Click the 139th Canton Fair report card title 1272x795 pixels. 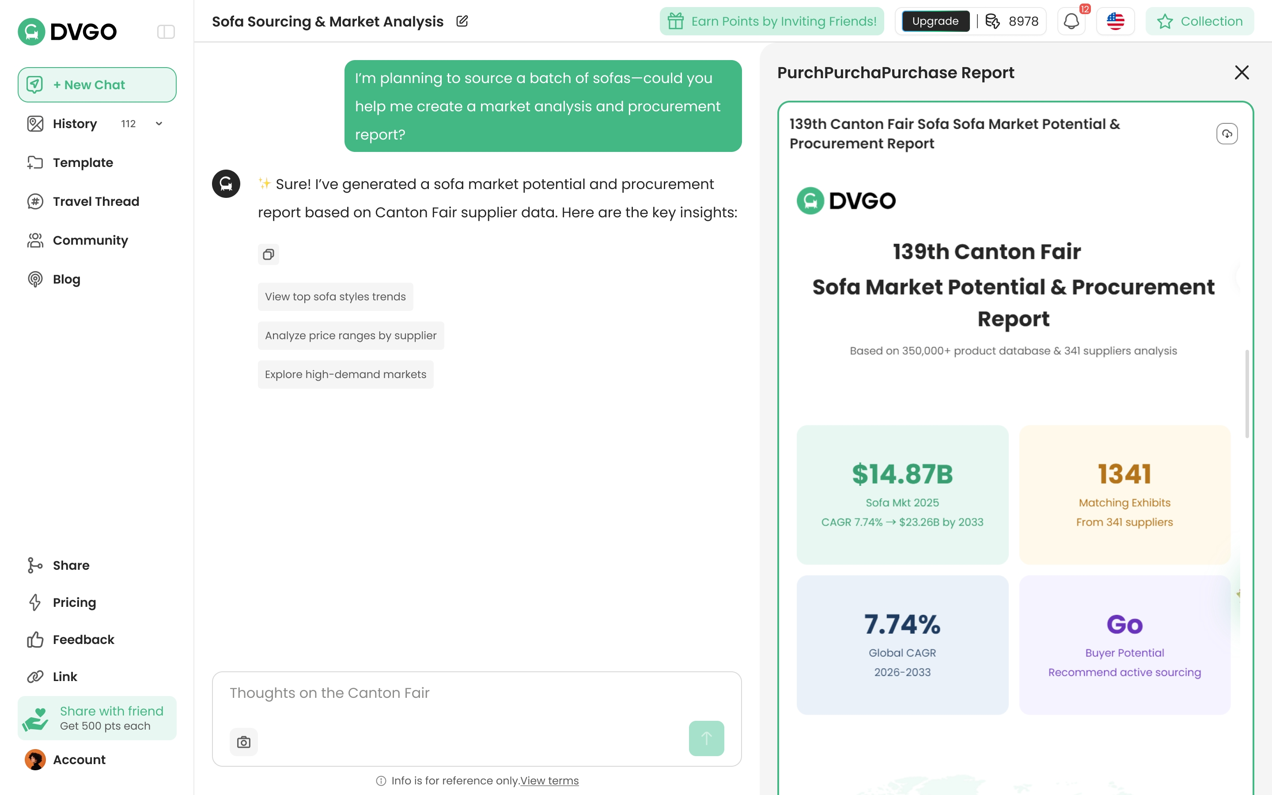tap(954, 133)
